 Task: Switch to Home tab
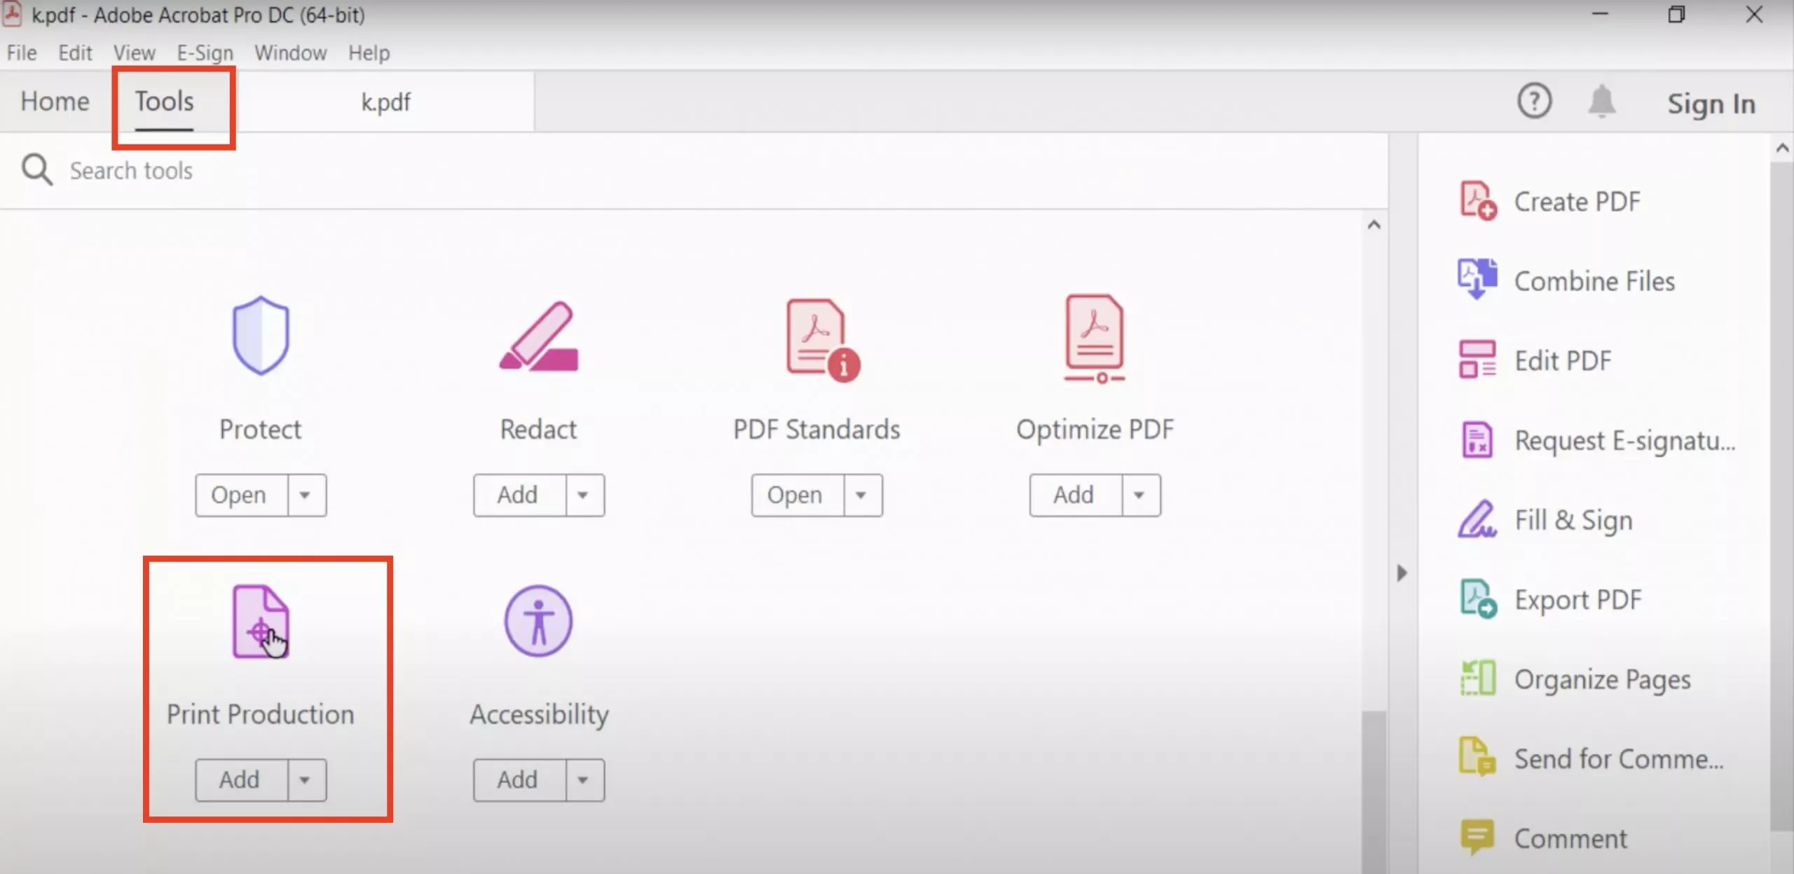[x=54, y=102]
